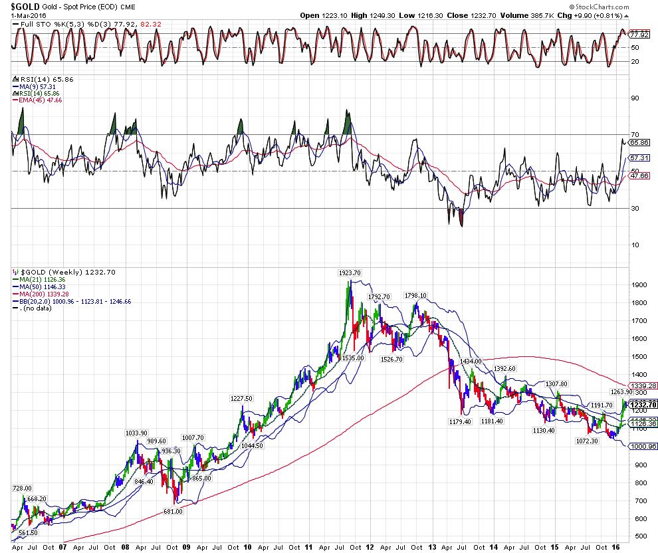The height and width of the screenshot is (553, 658).
Task: Click the 1033.90 high price label
Action: tap(137, 433)
